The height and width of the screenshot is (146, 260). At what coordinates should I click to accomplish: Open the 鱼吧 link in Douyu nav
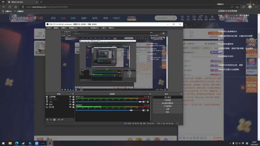(106, 18)
